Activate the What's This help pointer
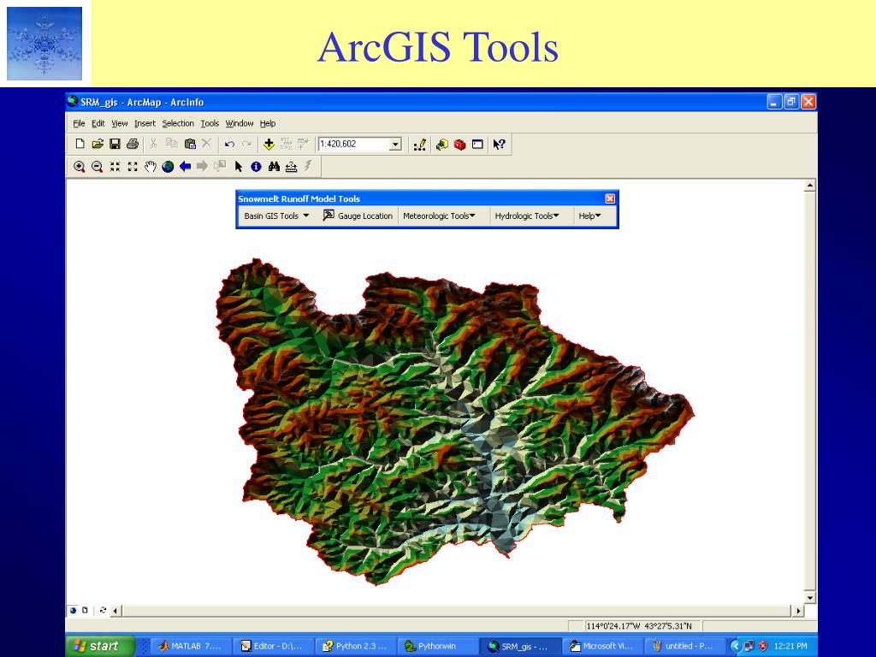 [x=499, y=144]
